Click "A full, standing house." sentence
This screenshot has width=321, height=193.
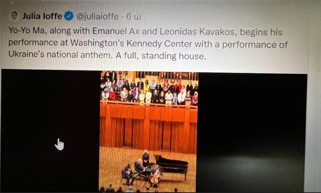[x=161, y=56]
